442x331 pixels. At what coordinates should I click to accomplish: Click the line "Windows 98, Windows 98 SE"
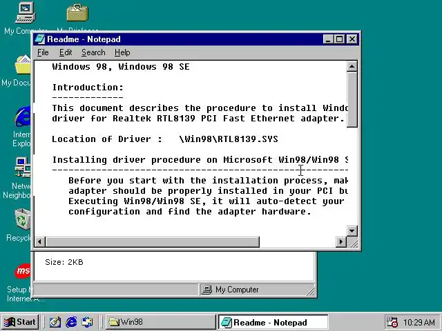click(x=121, y=67)
